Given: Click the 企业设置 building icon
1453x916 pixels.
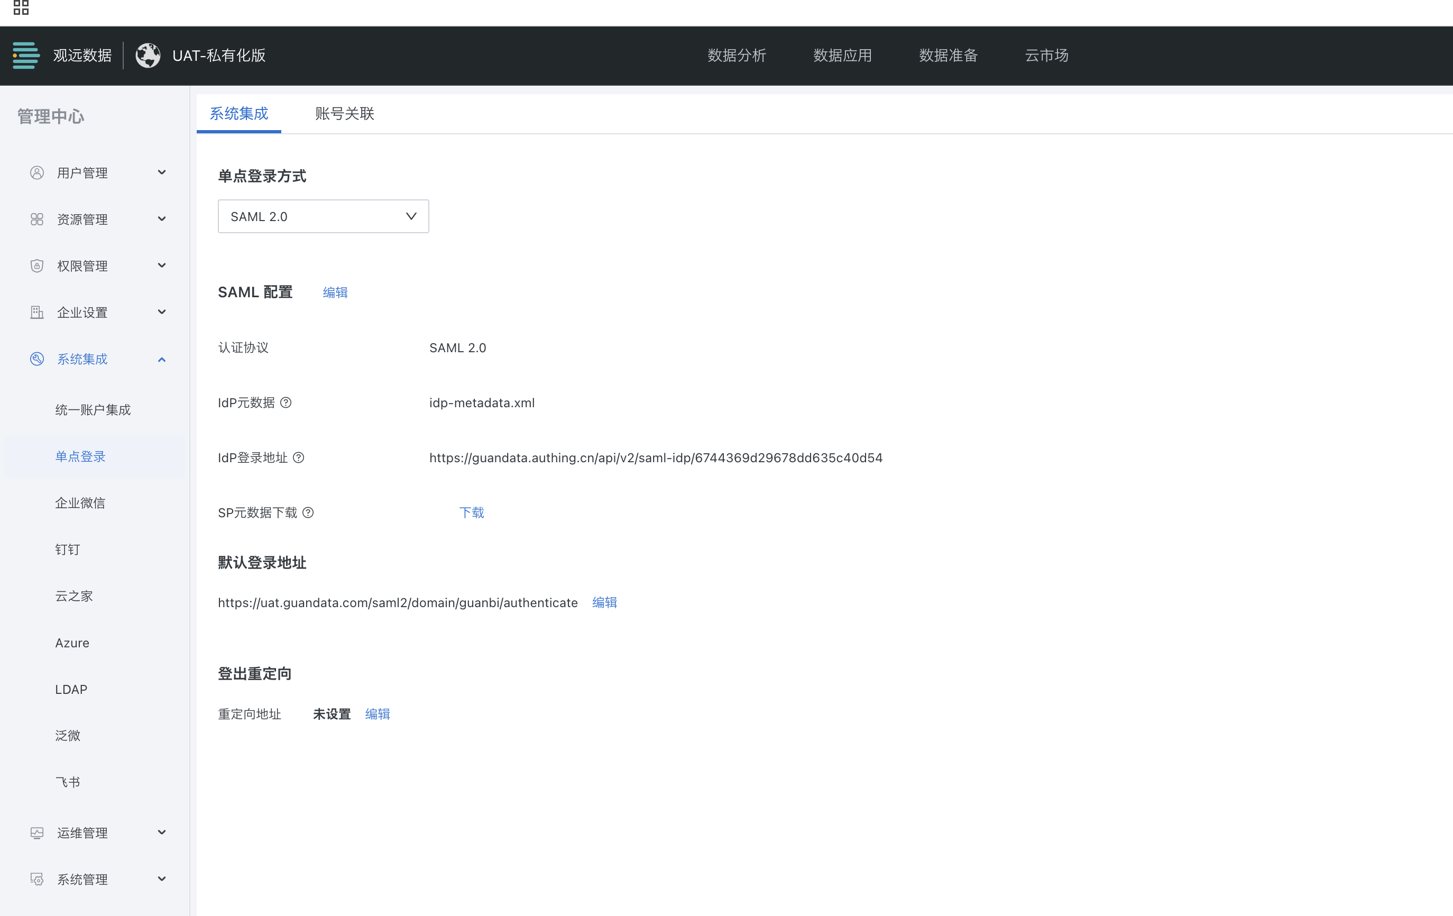Looking at the screenshot, I should pos(37,313).
